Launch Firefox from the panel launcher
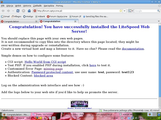This screenshot has height=120, width=161. click(x=37, y=118)
